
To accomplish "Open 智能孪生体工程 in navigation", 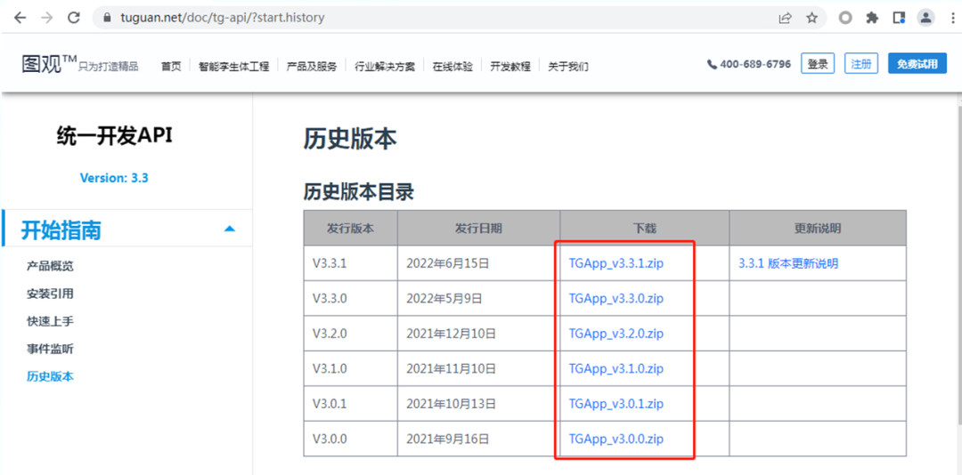I will (x=233, y=67).
